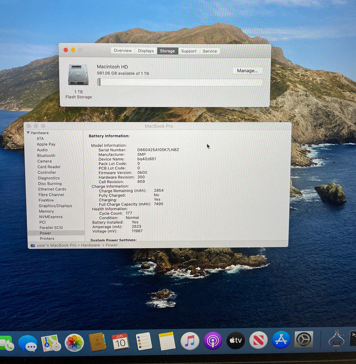Select PCI in the sidebar
The width and height of the screenshot is (356, 364).
(x=43, y=222)
